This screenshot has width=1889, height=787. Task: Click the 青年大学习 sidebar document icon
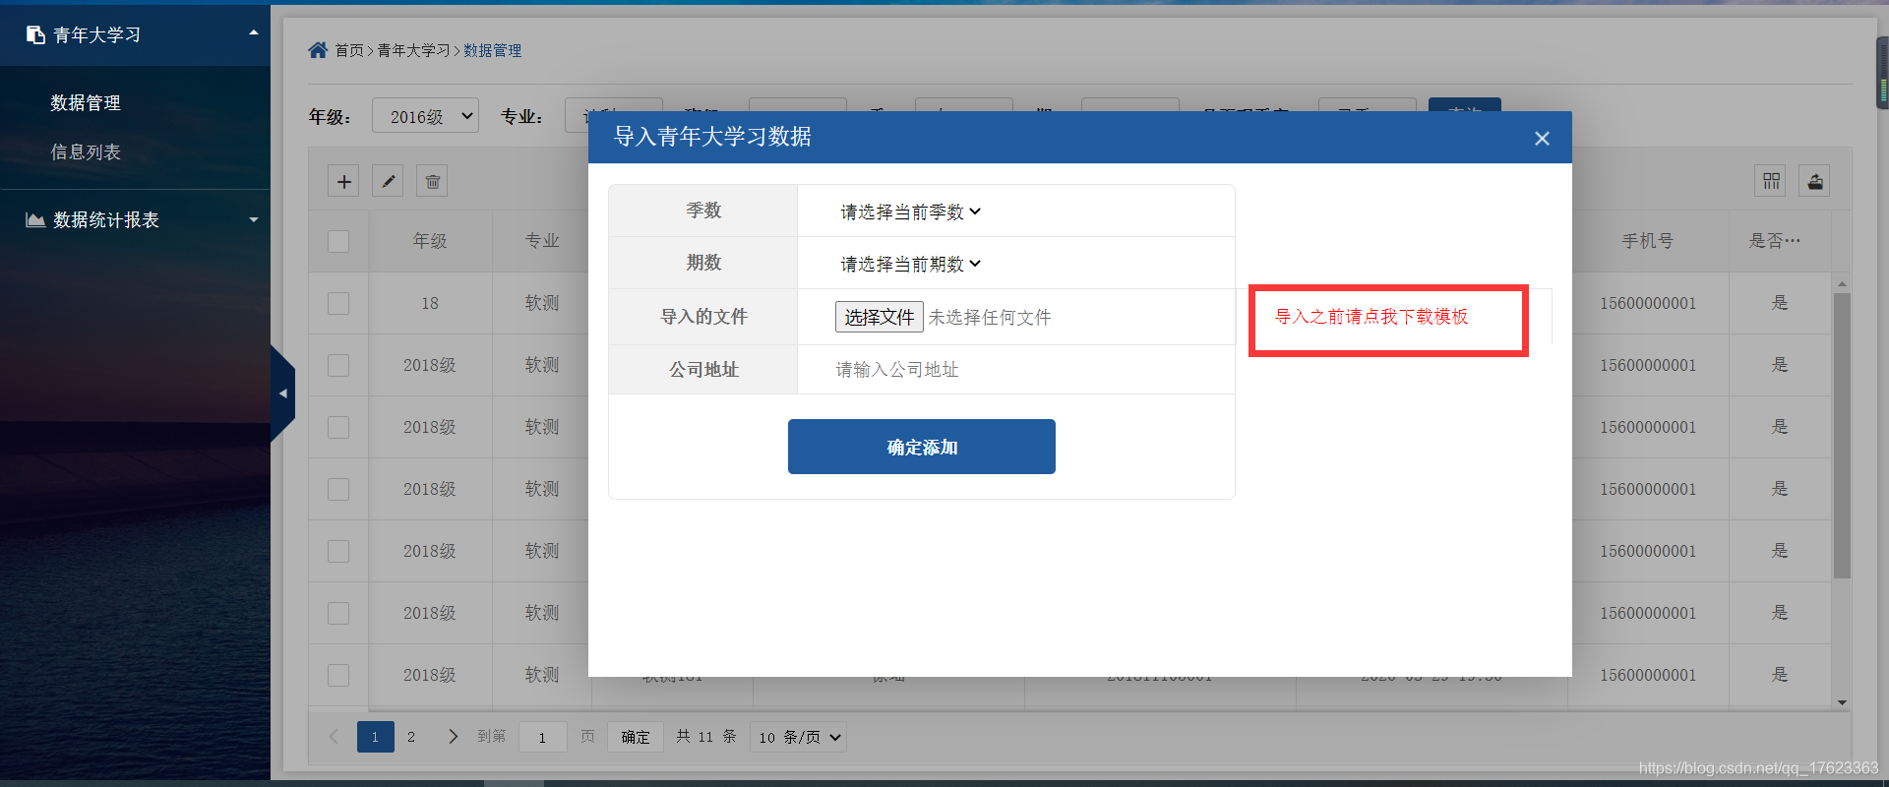click(x=35, y=35)
